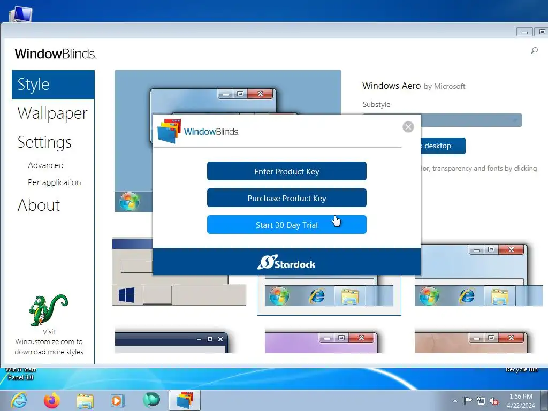Select Advanced settings sub-item
The width and height of the screenshot is (548, 411).
46,165
